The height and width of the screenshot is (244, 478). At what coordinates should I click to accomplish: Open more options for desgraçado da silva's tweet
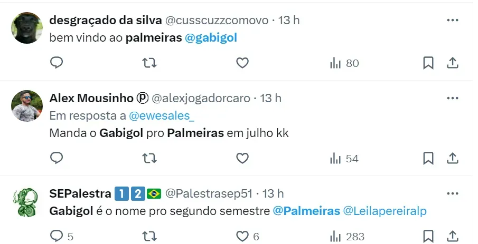coord(453,20)
